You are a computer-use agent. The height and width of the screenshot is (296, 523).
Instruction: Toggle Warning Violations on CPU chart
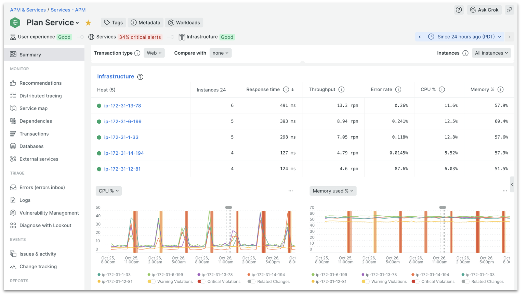(x=151, y=282)
